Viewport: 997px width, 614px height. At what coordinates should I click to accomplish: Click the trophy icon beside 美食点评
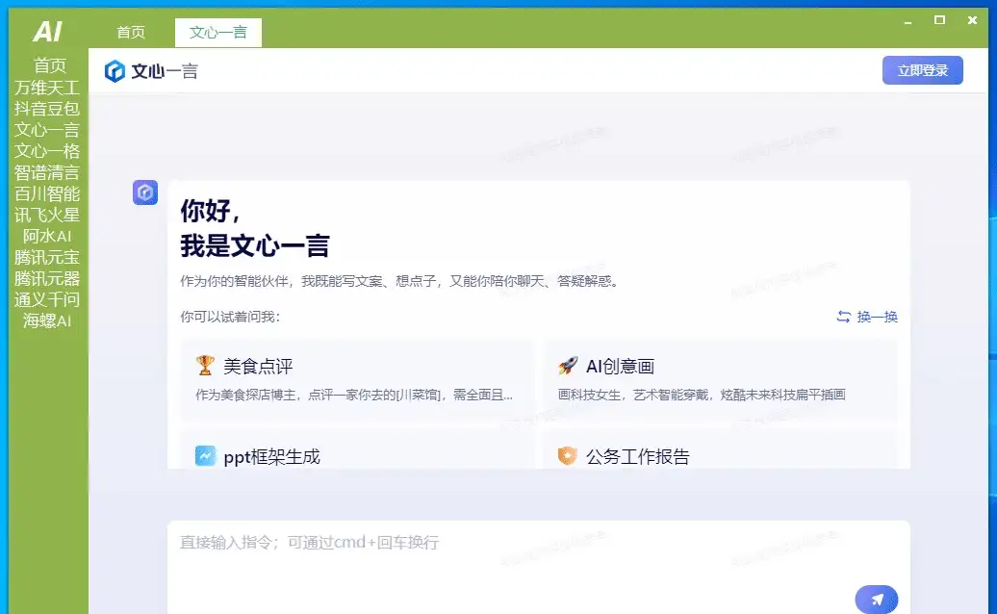click(x=205, y=366)
